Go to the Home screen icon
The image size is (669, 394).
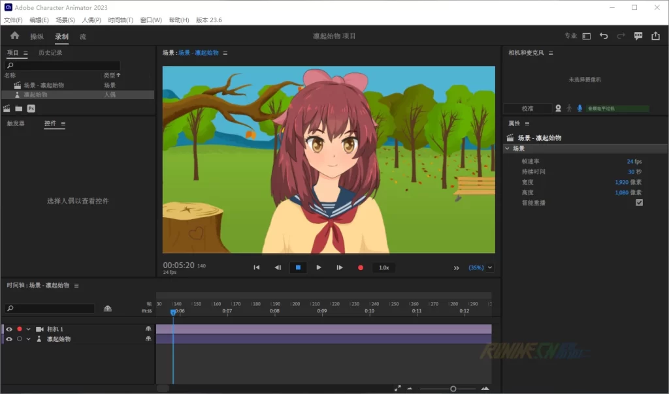14,36
